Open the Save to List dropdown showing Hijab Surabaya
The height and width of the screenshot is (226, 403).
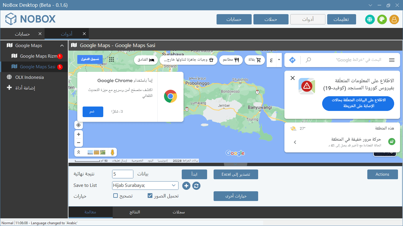tap(145, 185)
